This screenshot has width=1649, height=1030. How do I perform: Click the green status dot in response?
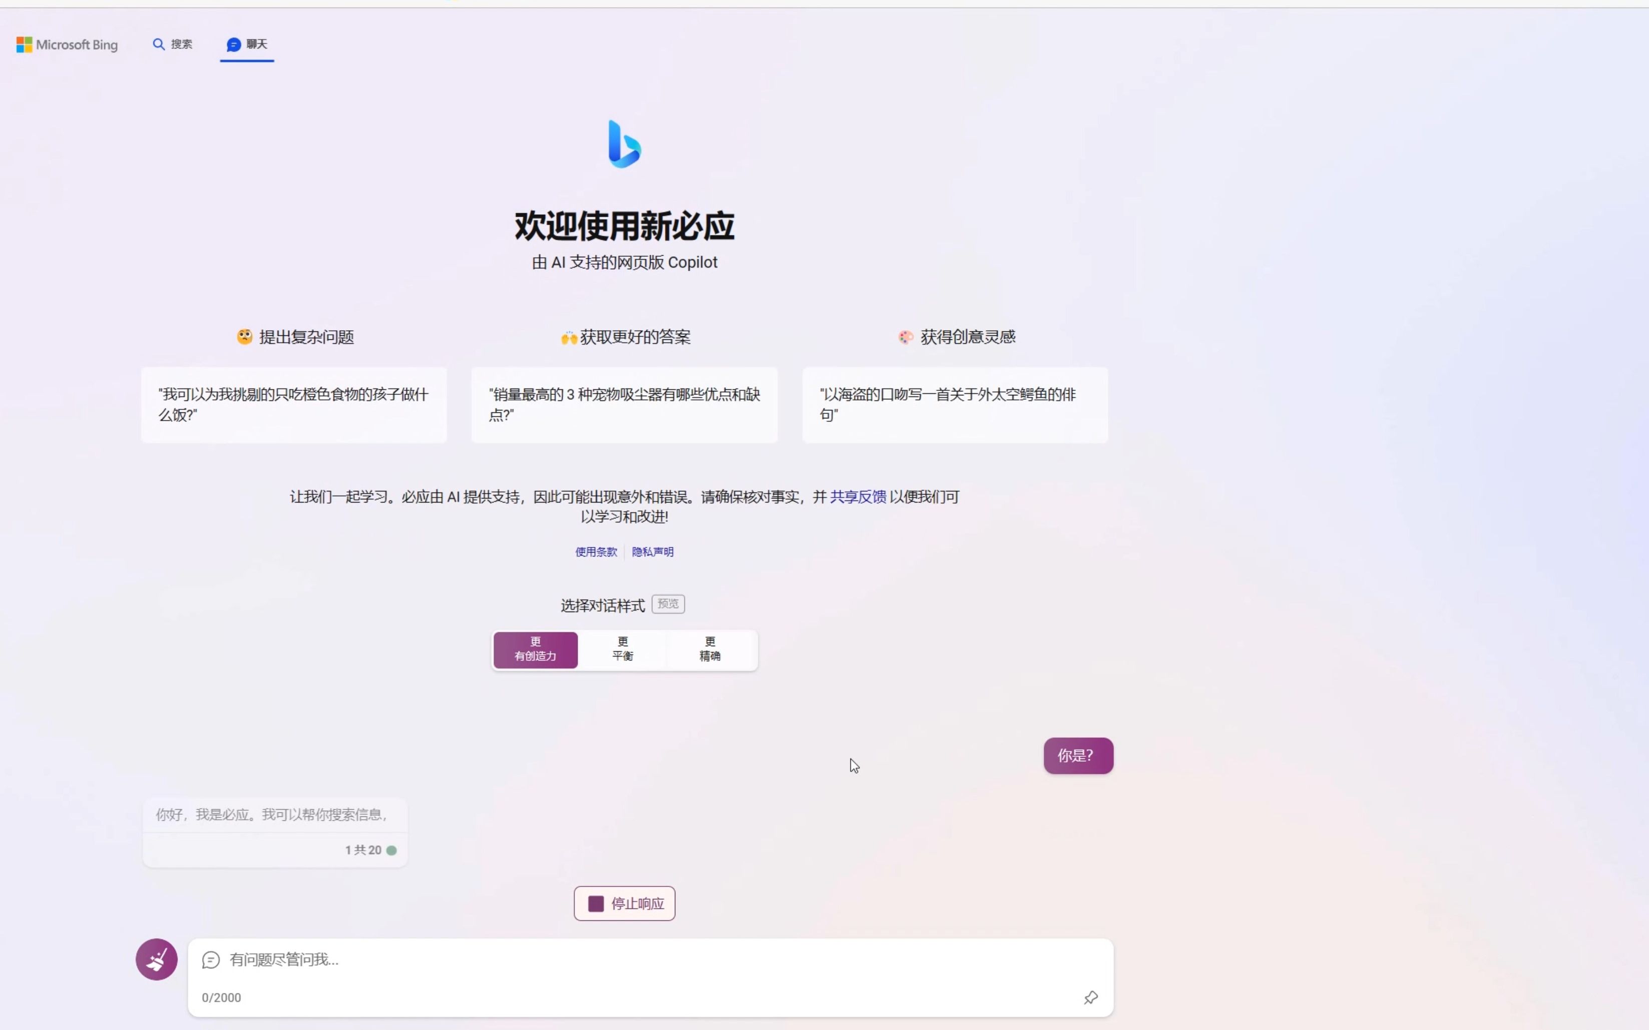tap(391, 850)
